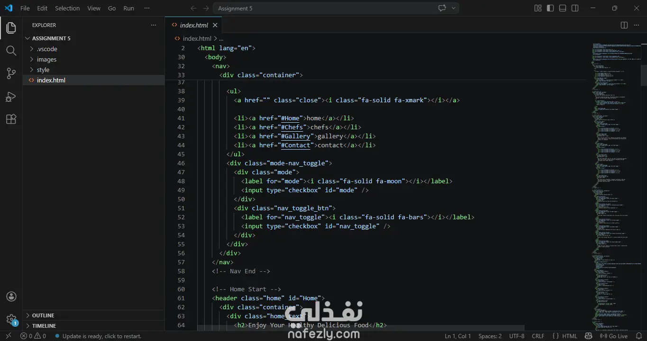Click the minimap code overview

616,187
